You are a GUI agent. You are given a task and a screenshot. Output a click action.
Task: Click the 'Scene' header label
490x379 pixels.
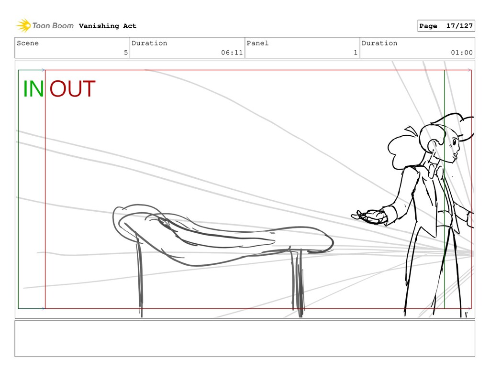[x=28, y=43]
